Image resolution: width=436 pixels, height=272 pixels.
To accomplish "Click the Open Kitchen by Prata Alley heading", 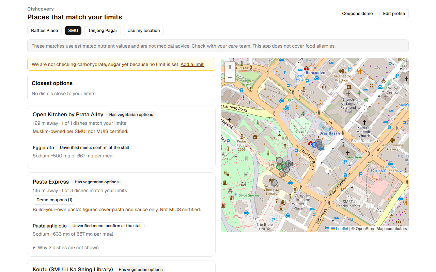I will [68, 115].
